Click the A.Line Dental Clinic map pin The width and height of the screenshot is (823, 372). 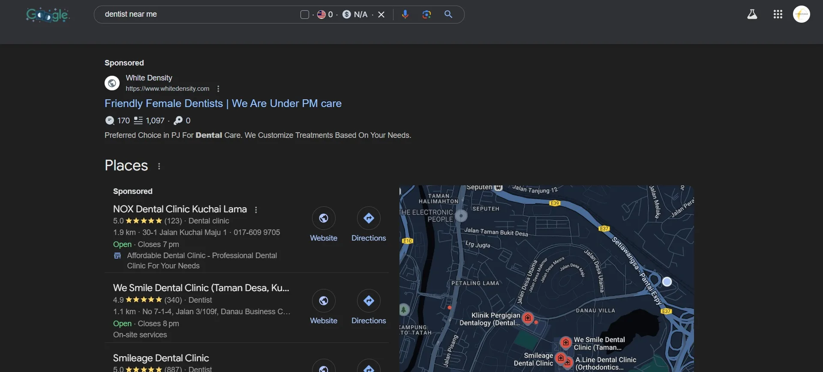pos(568,363)
